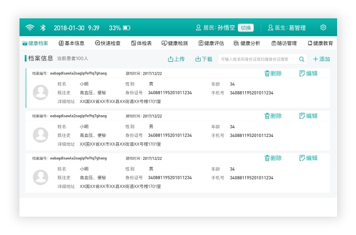Open the 快速检查 tab
Screen dimensions: 356x235
108,43
